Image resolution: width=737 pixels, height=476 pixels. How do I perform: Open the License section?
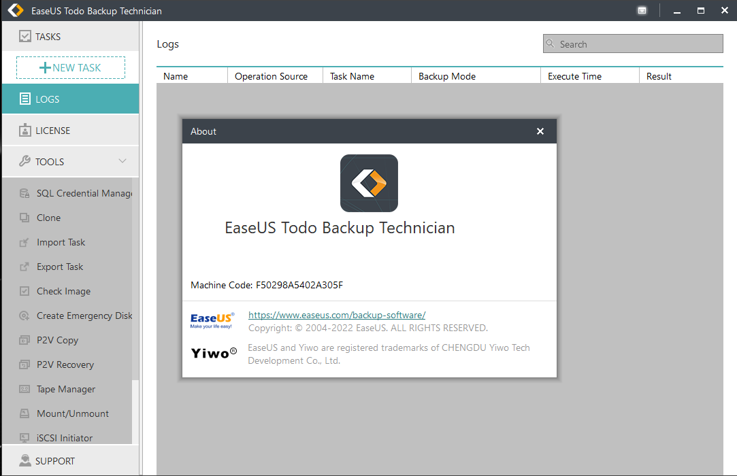[x=71, y=130]
